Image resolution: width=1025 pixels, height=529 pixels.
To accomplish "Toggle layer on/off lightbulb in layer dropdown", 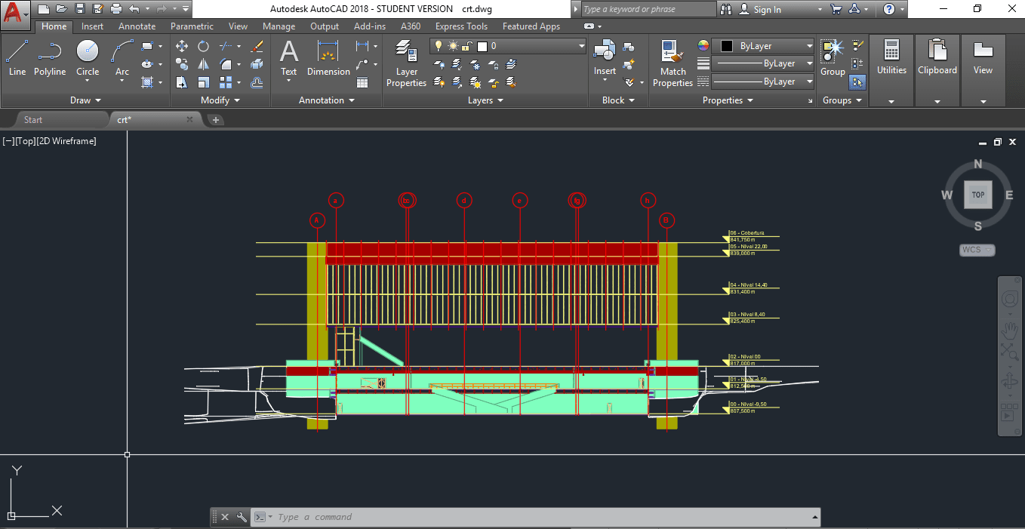I will click(438, 46).
